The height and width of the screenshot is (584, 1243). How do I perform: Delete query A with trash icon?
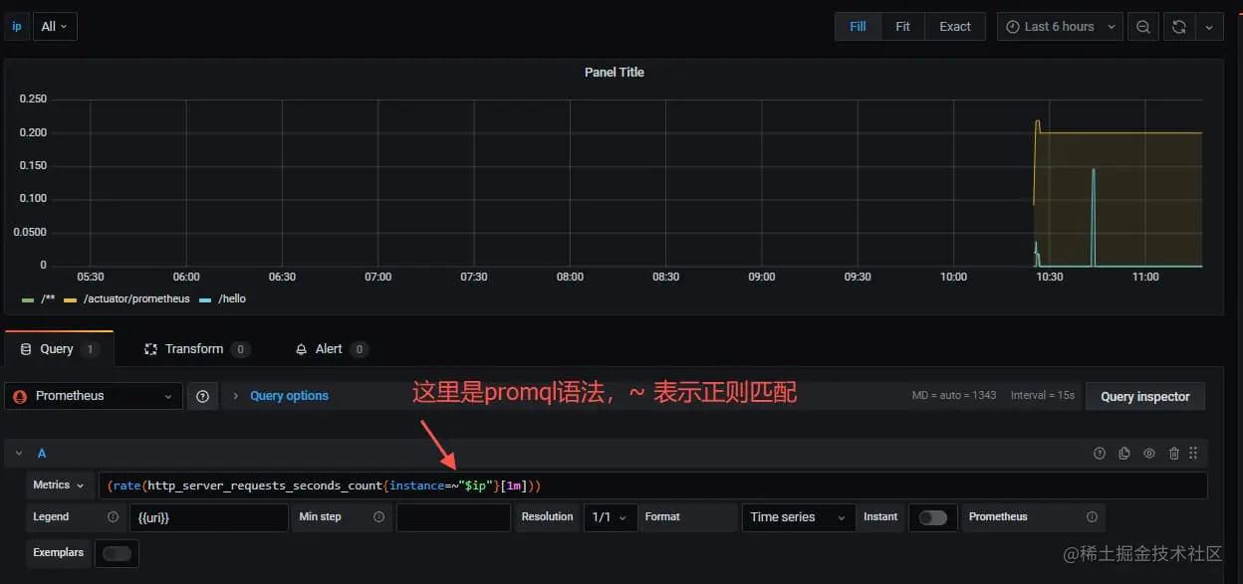(x=1174, y=454)
